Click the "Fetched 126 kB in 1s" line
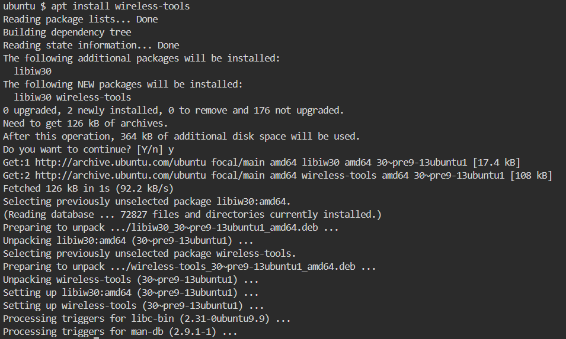This screenshot has width=566, height=339. coord(88,188)
